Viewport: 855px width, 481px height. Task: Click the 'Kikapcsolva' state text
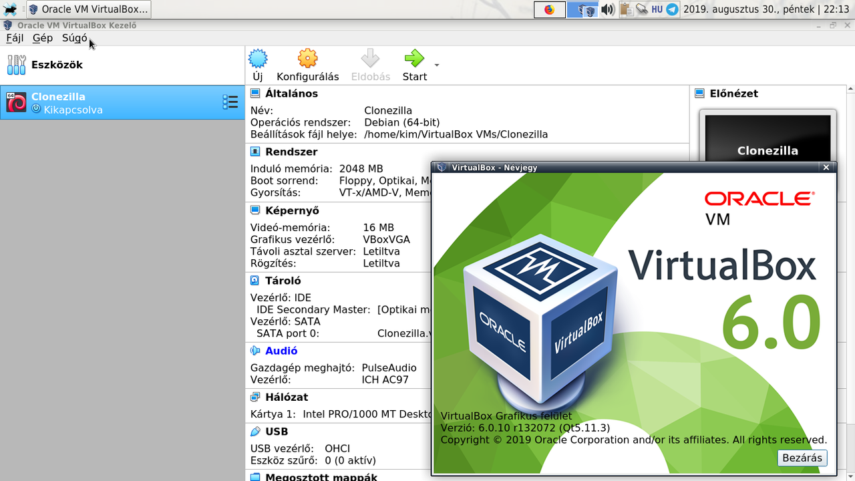pos(73,110)
